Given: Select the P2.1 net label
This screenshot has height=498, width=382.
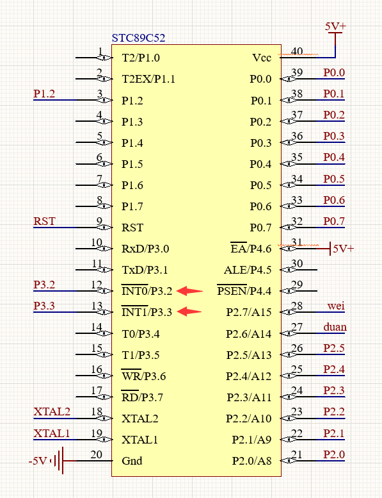Looking at the screenshot, I should (333, 433).
